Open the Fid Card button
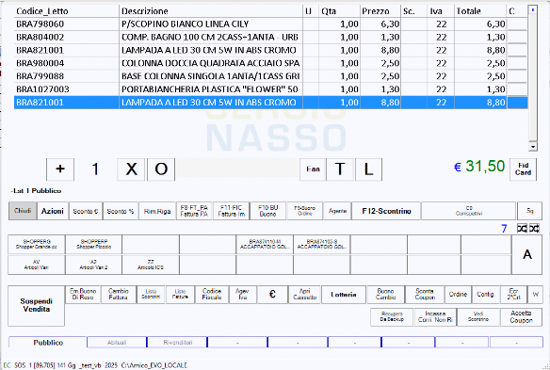The width and height of the screenshot is (550, 370). point(523,169)
